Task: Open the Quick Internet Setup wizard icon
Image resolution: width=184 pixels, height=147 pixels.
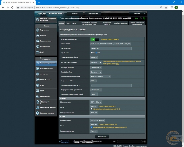Action: (x=38, y=20)
